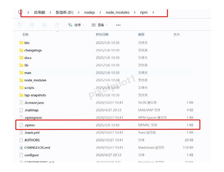
Task: Select configure file icon
Action: pos(21,155)
